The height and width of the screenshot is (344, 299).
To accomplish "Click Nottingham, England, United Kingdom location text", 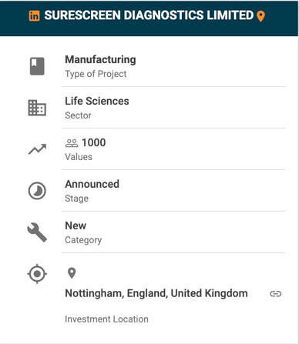I will (156, 293).
